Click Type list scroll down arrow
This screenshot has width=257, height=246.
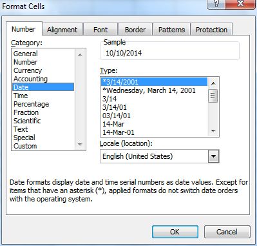213,131
